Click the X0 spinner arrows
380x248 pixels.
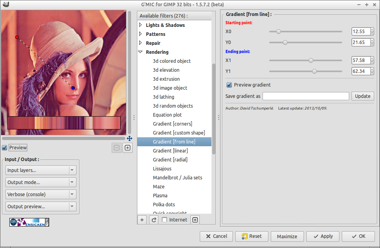[372, 32]
